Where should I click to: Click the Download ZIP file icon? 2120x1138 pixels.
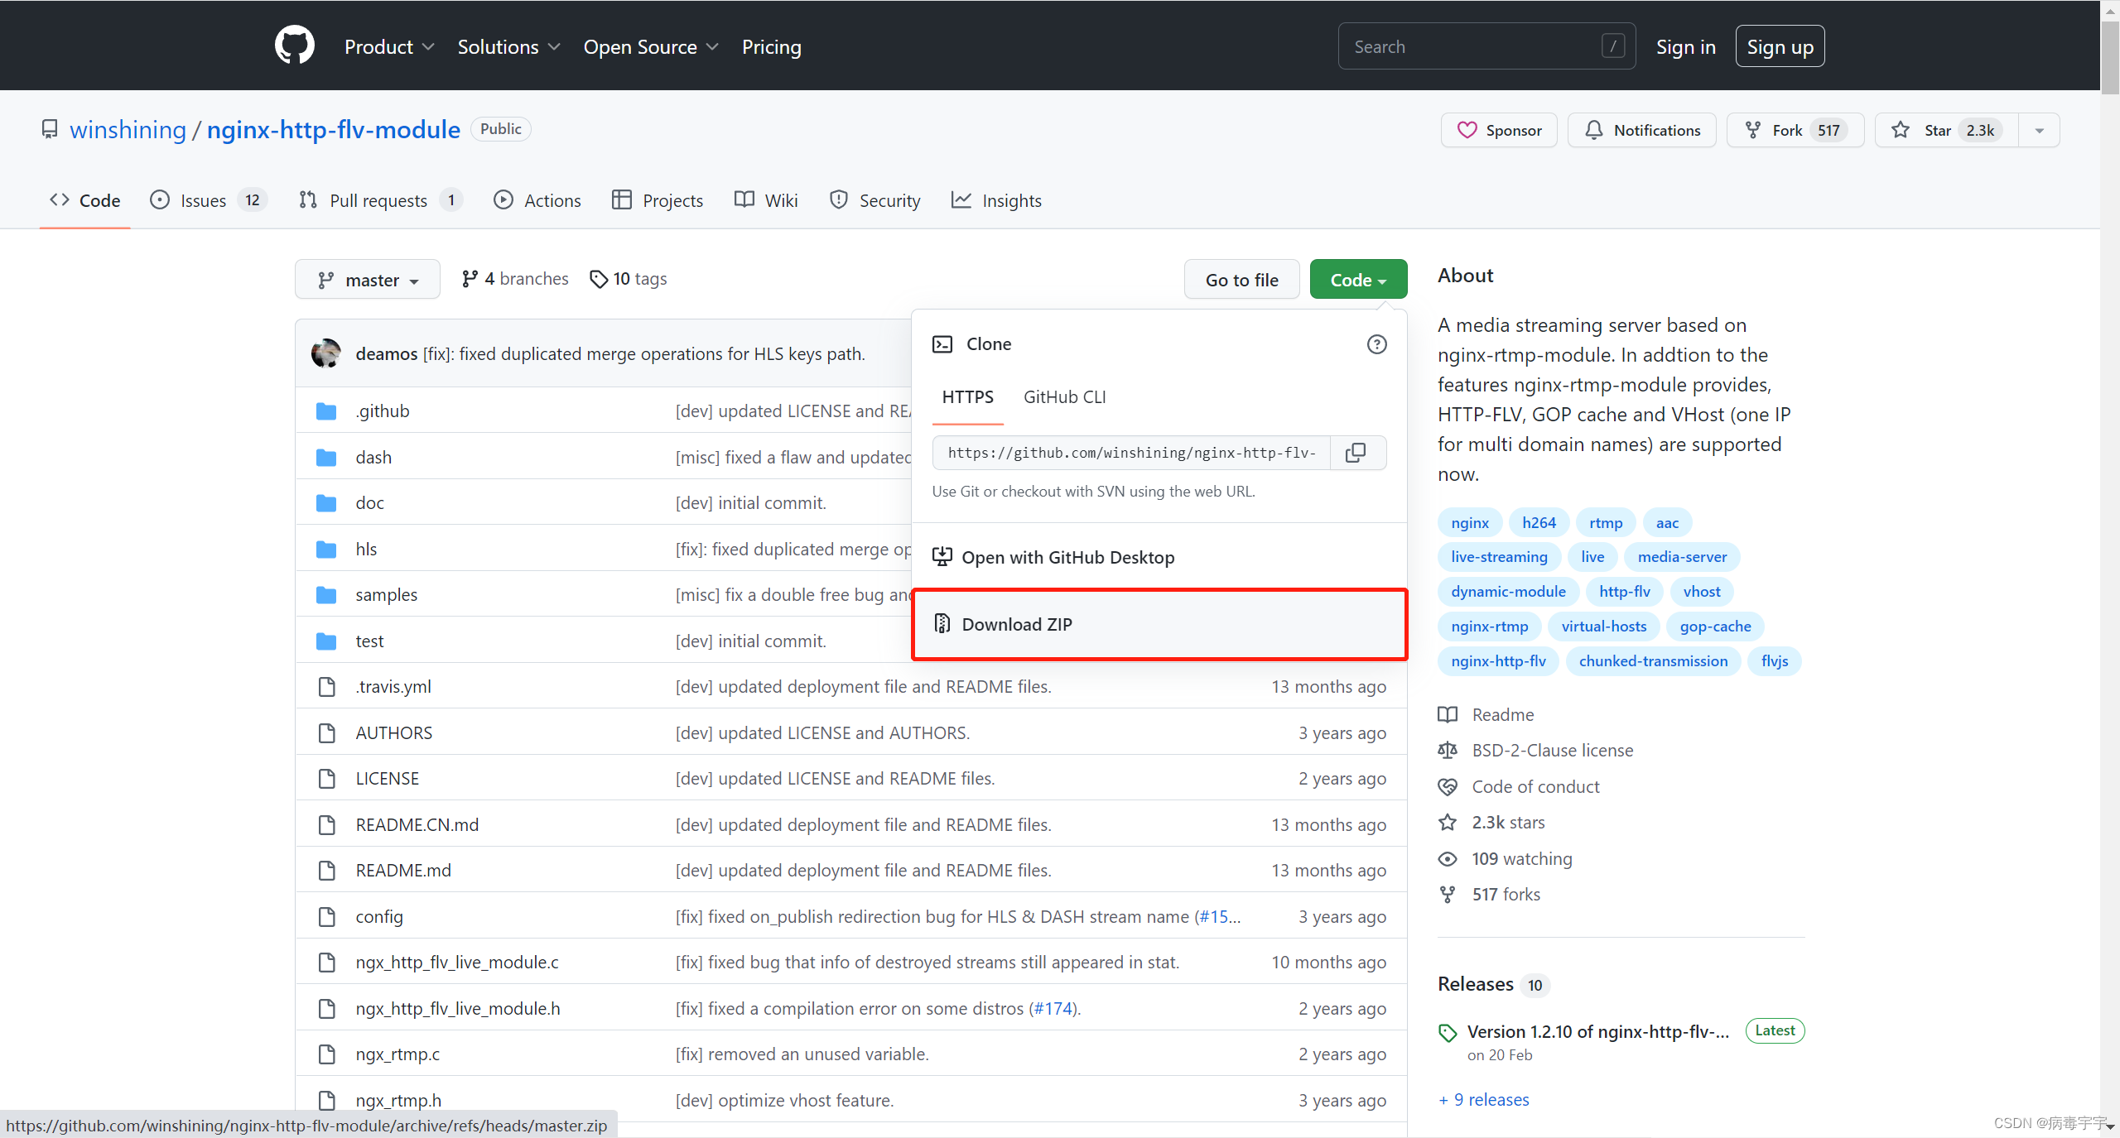(942, 623)
